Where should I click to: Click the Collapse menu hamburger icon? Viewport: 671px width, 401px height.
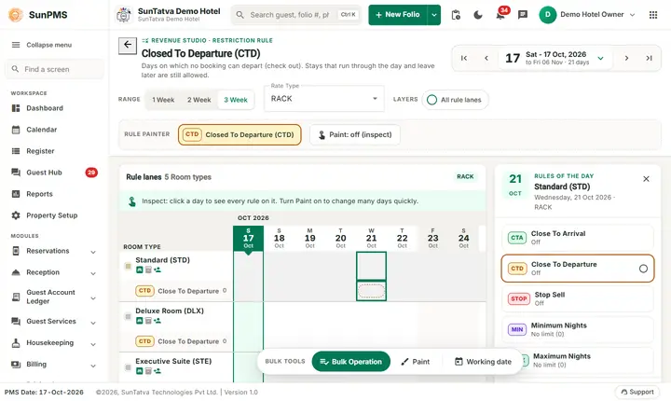pyautogui.click(x=16, y=45)
